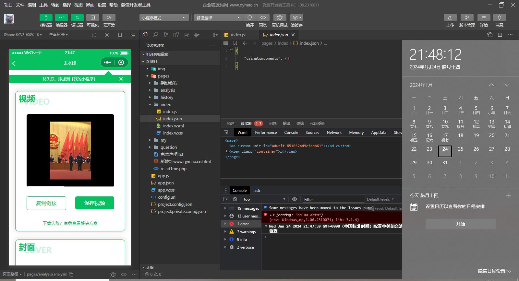Click the Copy Link (复制链接) button
The image size is (519, 281).
point(46,203)
